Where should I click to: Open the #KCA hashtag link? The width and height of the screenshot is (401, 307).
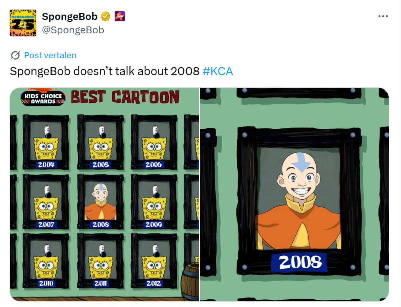(x=218, y=71)
